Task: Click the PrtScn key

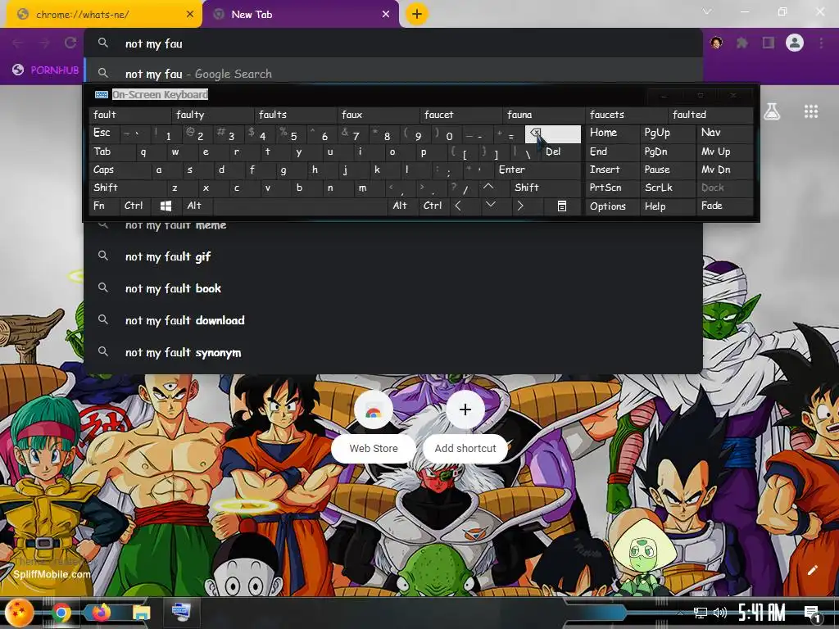Action: (613, 188)
